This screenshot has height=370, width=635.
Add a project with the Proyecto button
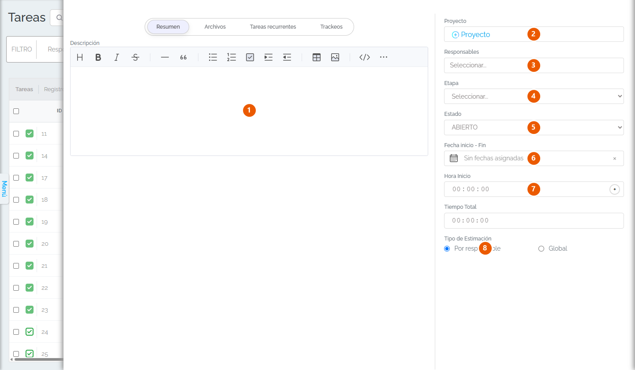[471, 34]
